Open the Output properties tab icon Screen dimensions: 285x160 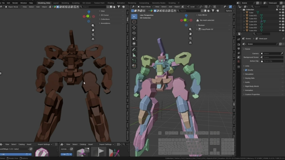[x=239, y=49]
